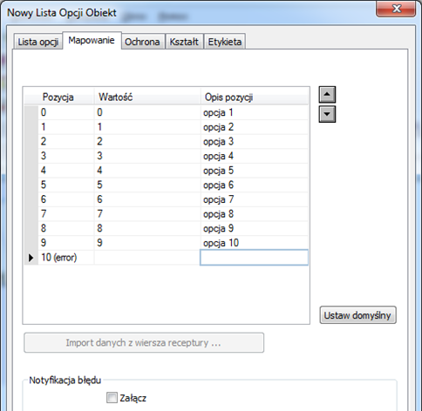Screen dimensions: 422x411
Task: Click Wartość cell in the opcja 10 row
Action: coord(147,243)
